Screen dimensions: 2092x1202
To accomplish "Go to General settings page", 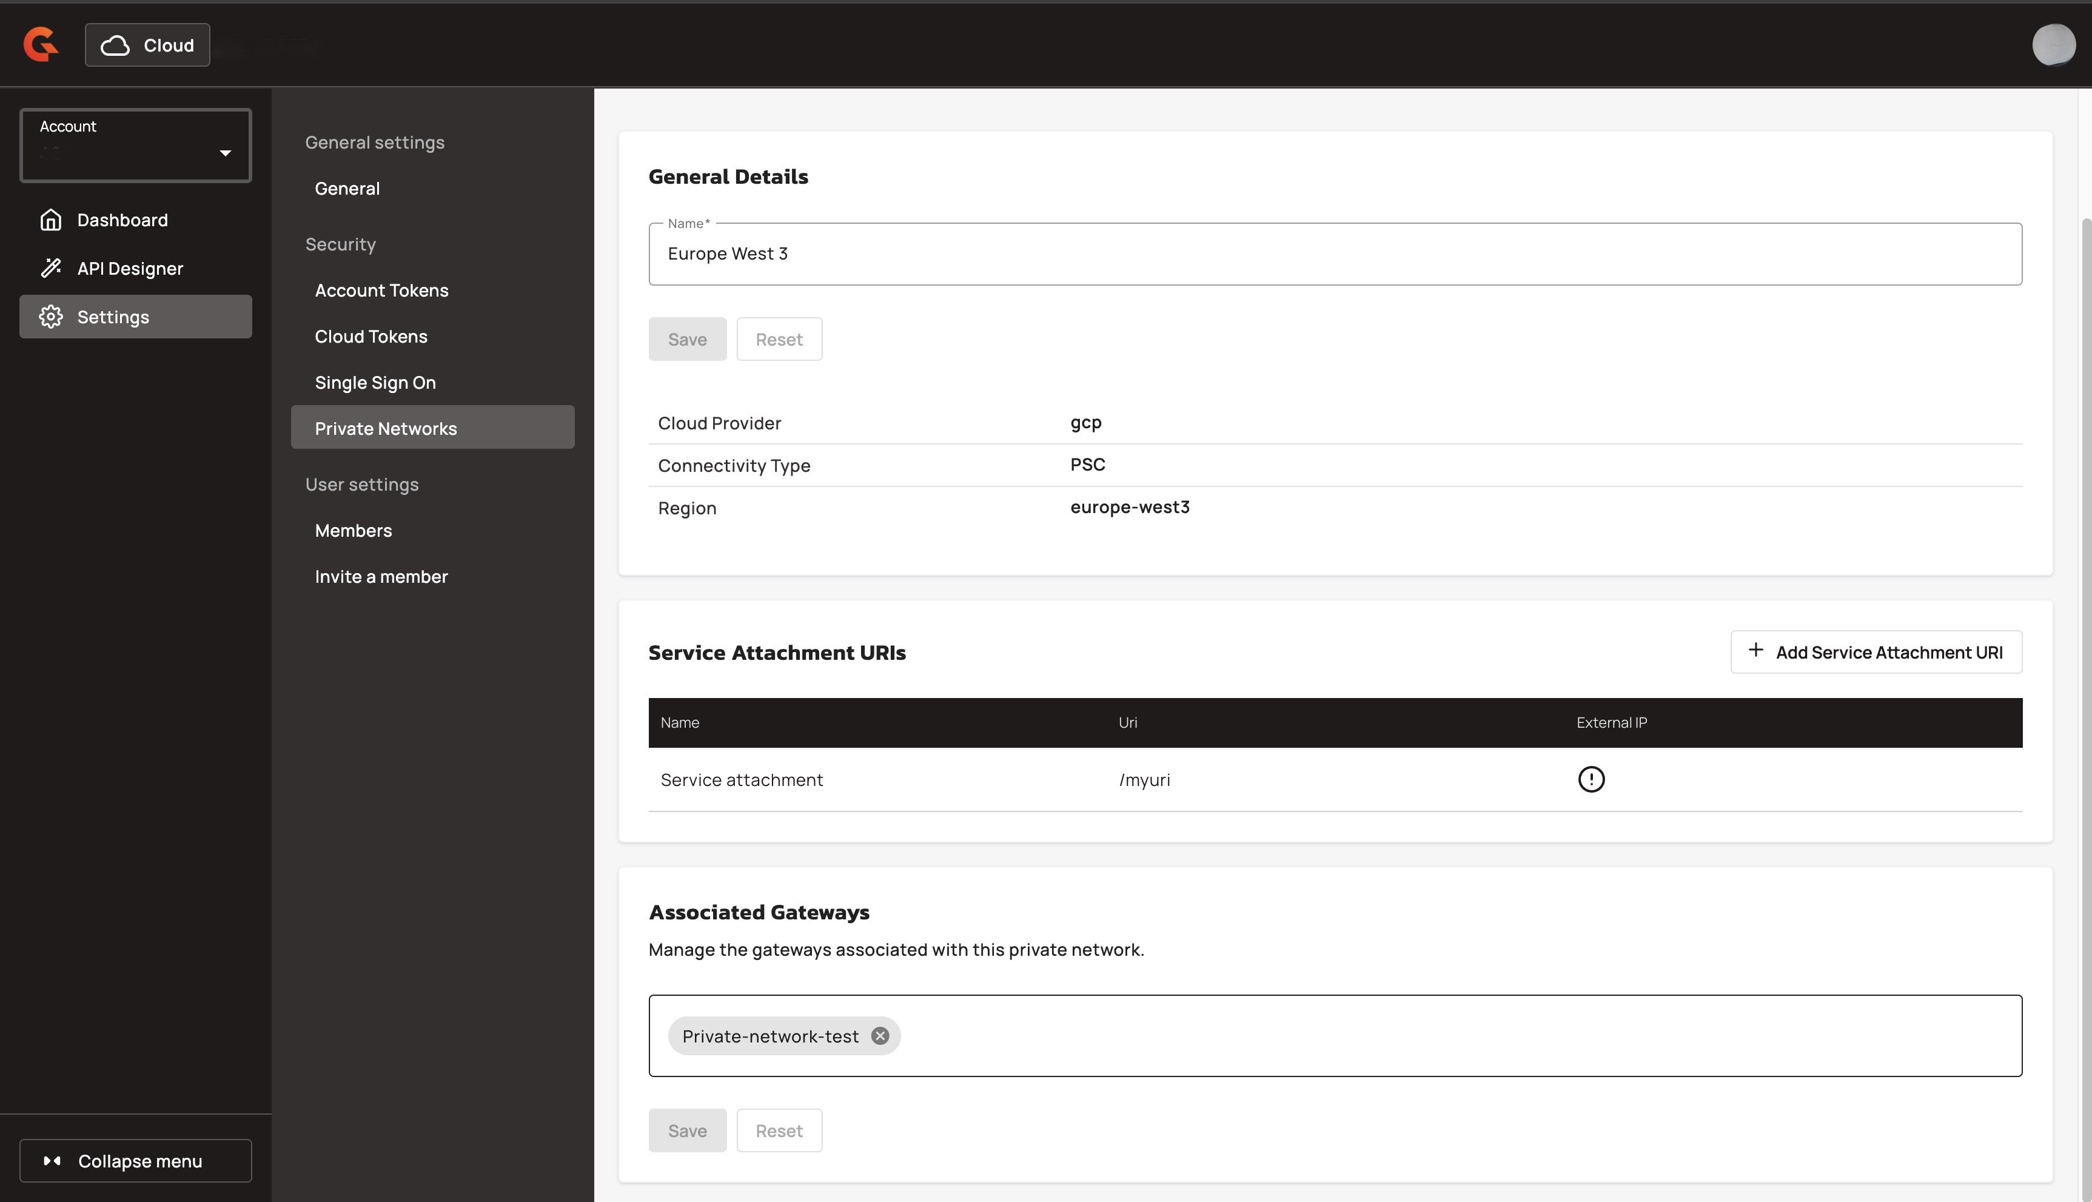I will 347,188.
